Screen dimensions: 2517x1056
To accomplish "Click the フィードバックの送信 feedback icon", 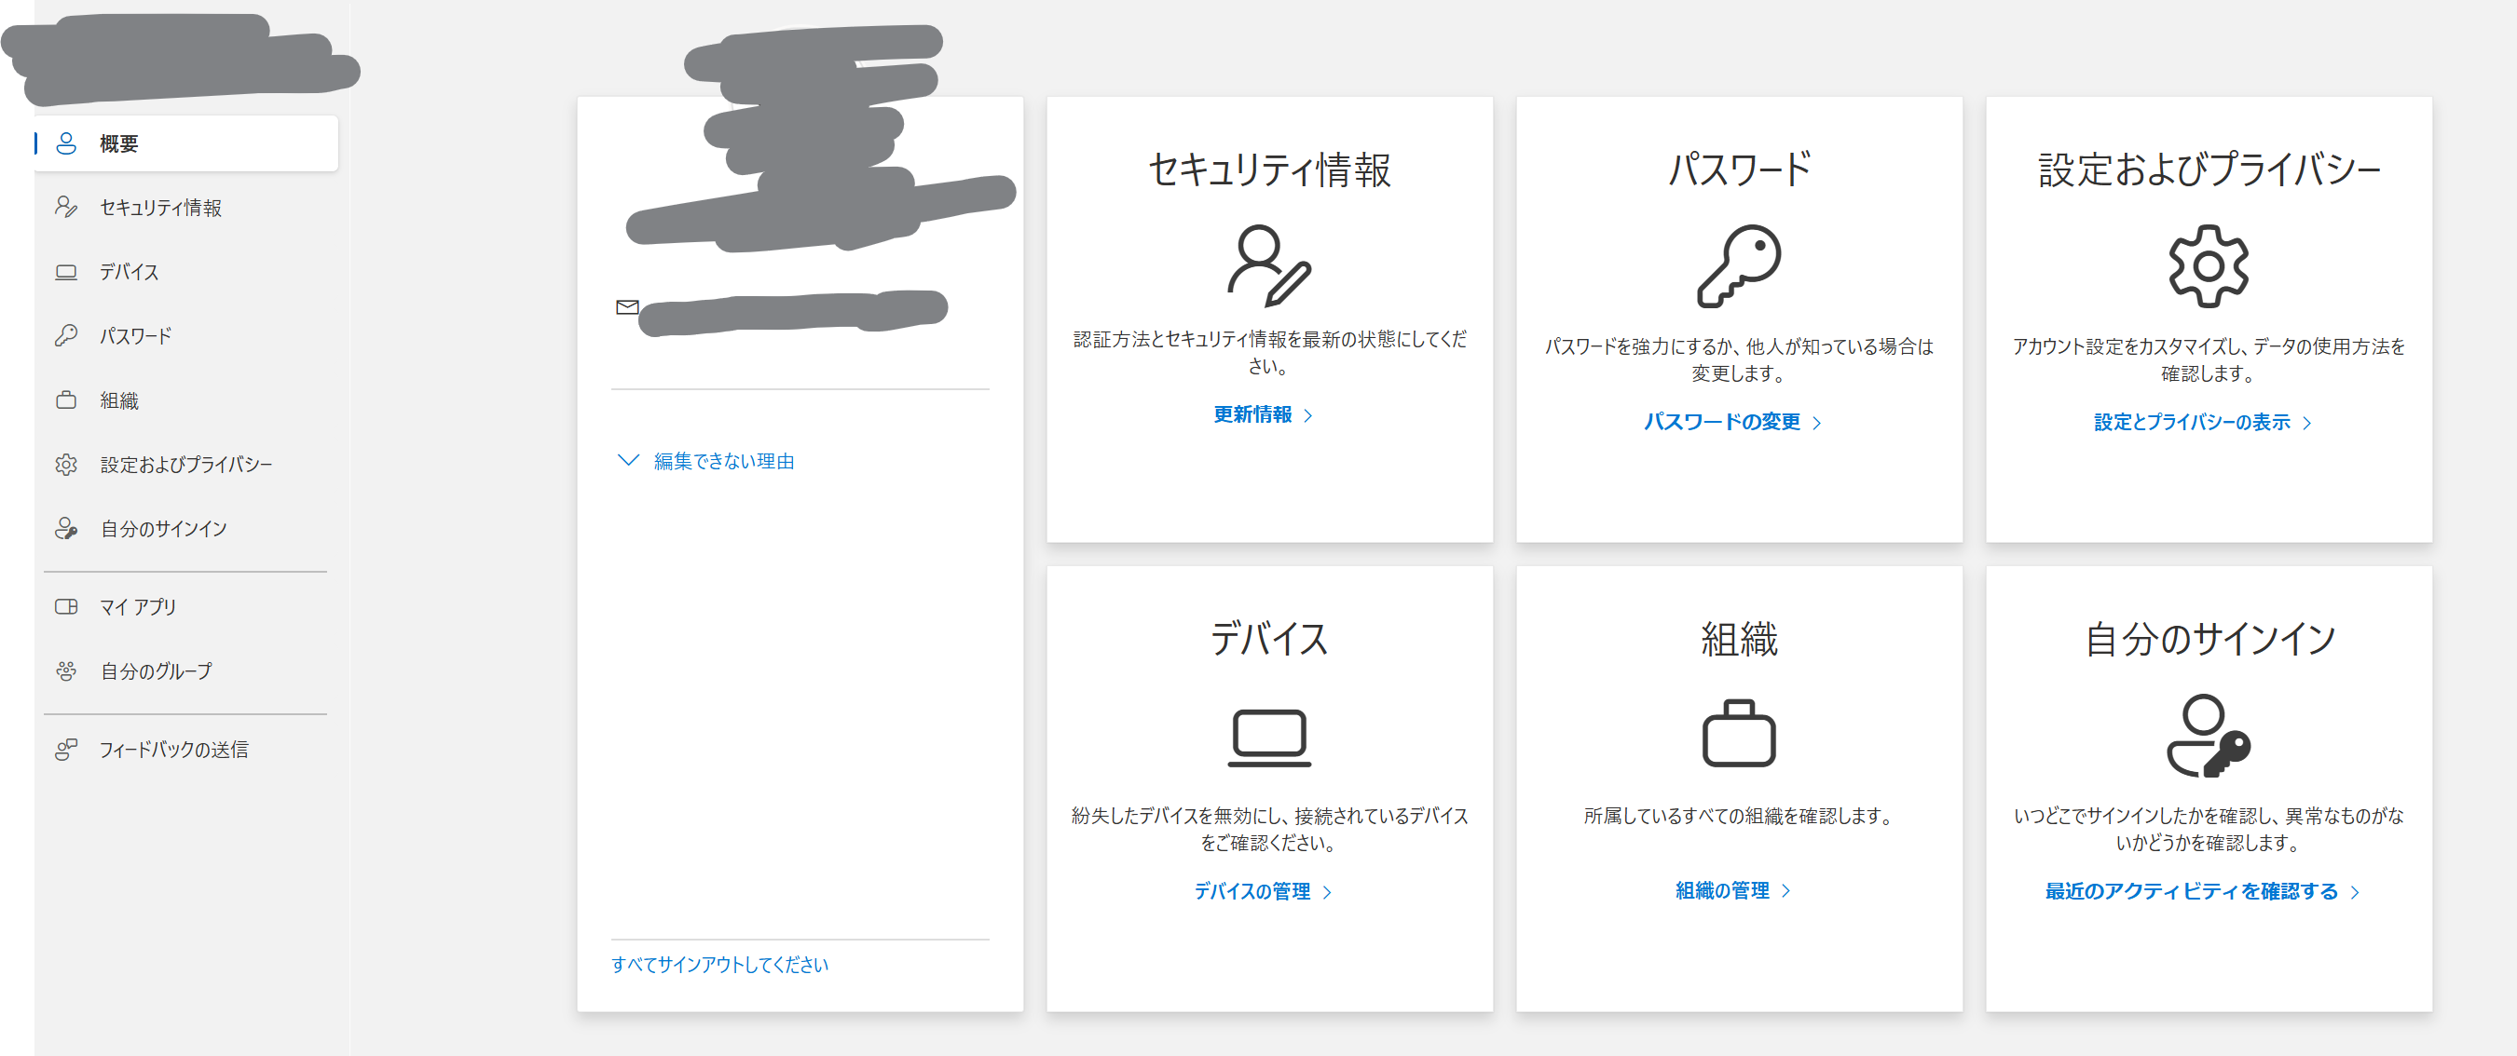I will [65, 749].
